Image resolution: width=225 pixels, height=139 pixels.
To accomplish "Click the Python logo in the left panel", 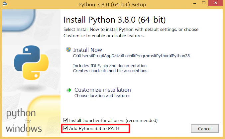I will click(x=31, y=63).
